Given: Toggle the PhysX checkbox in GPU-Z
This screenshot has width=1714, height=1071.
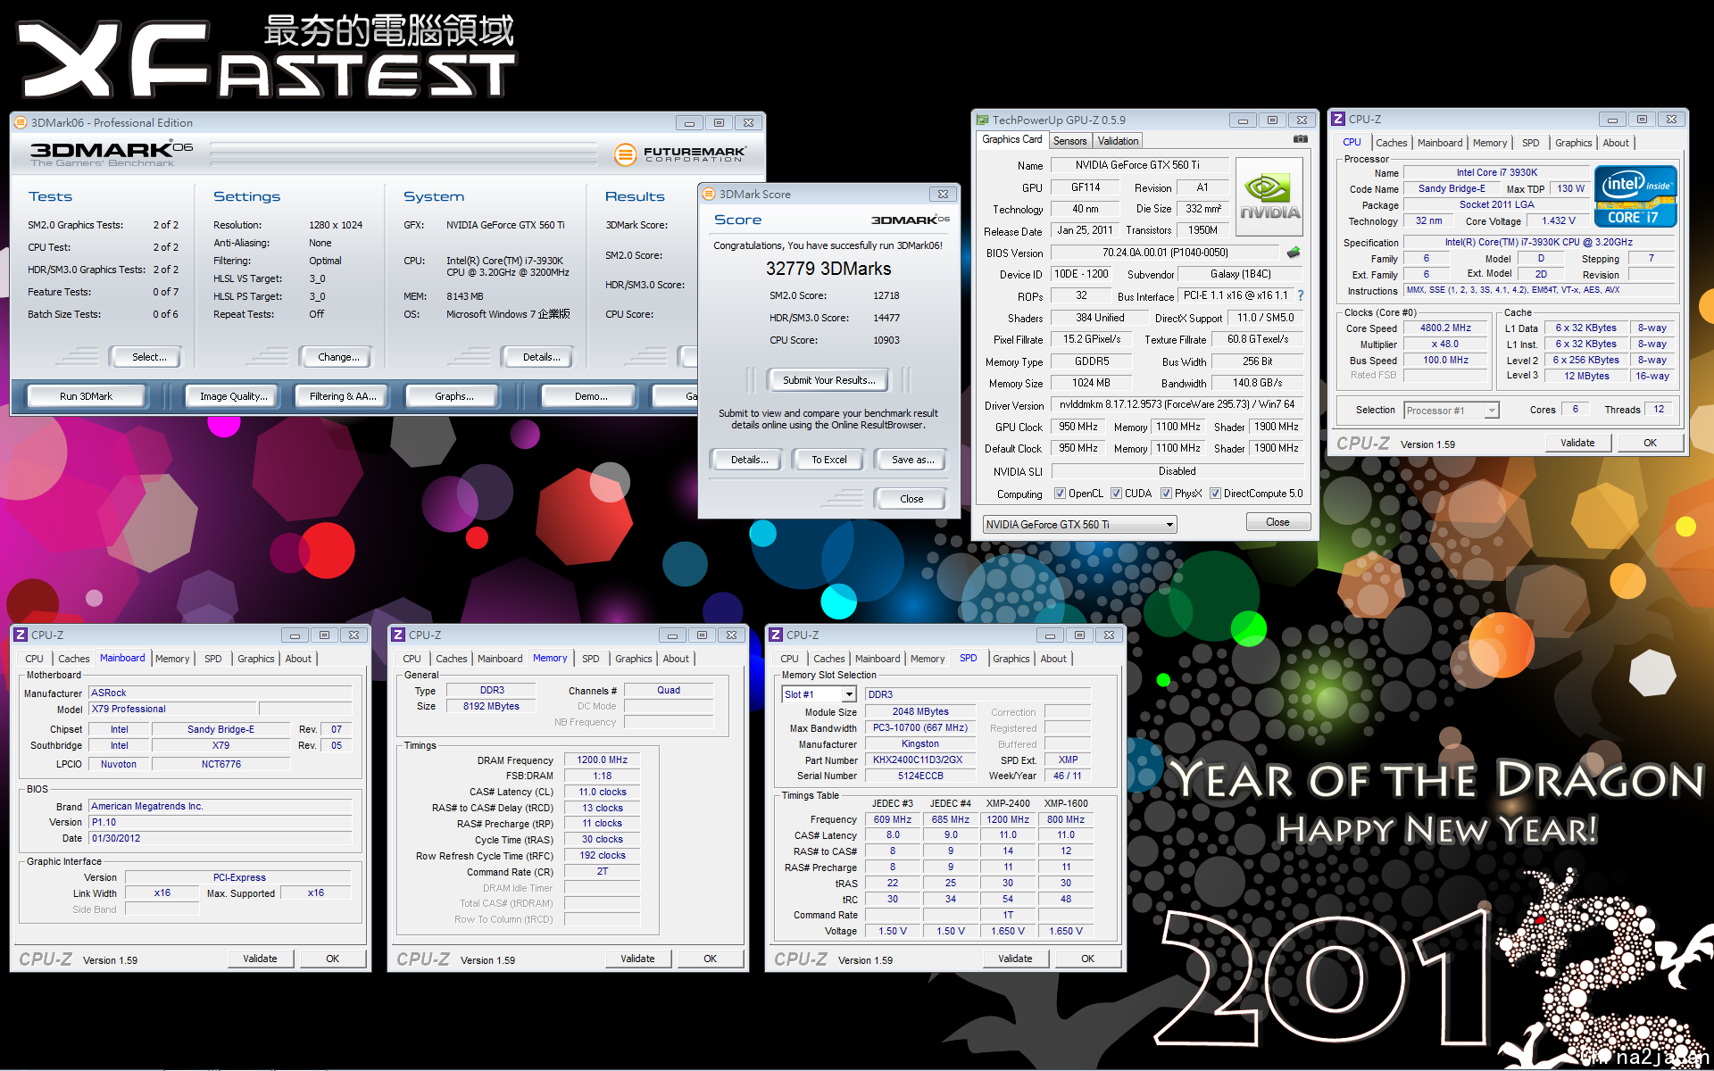Looking at the screenshot, I should [x=1166, y=493].
